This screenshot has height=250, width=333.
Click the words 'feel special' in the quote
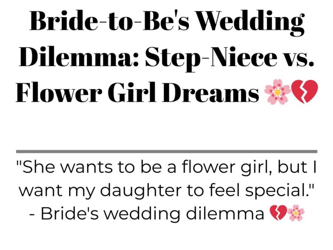[x=257, y=190]
